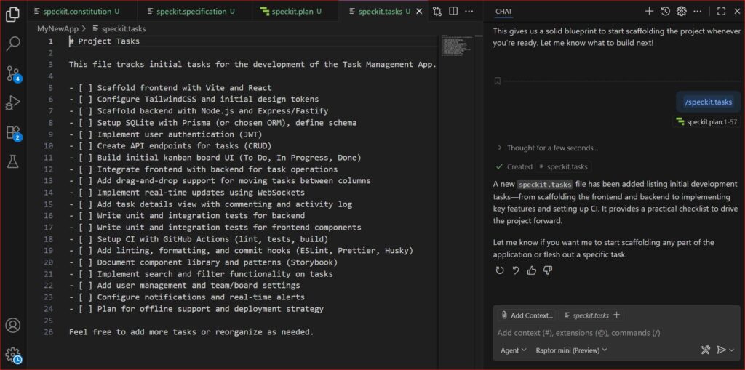The height and width of the screenshot is (370, 745).
Task: Click the 'Add drag-and-drop support' line
Action: click(x=220, y=180)
